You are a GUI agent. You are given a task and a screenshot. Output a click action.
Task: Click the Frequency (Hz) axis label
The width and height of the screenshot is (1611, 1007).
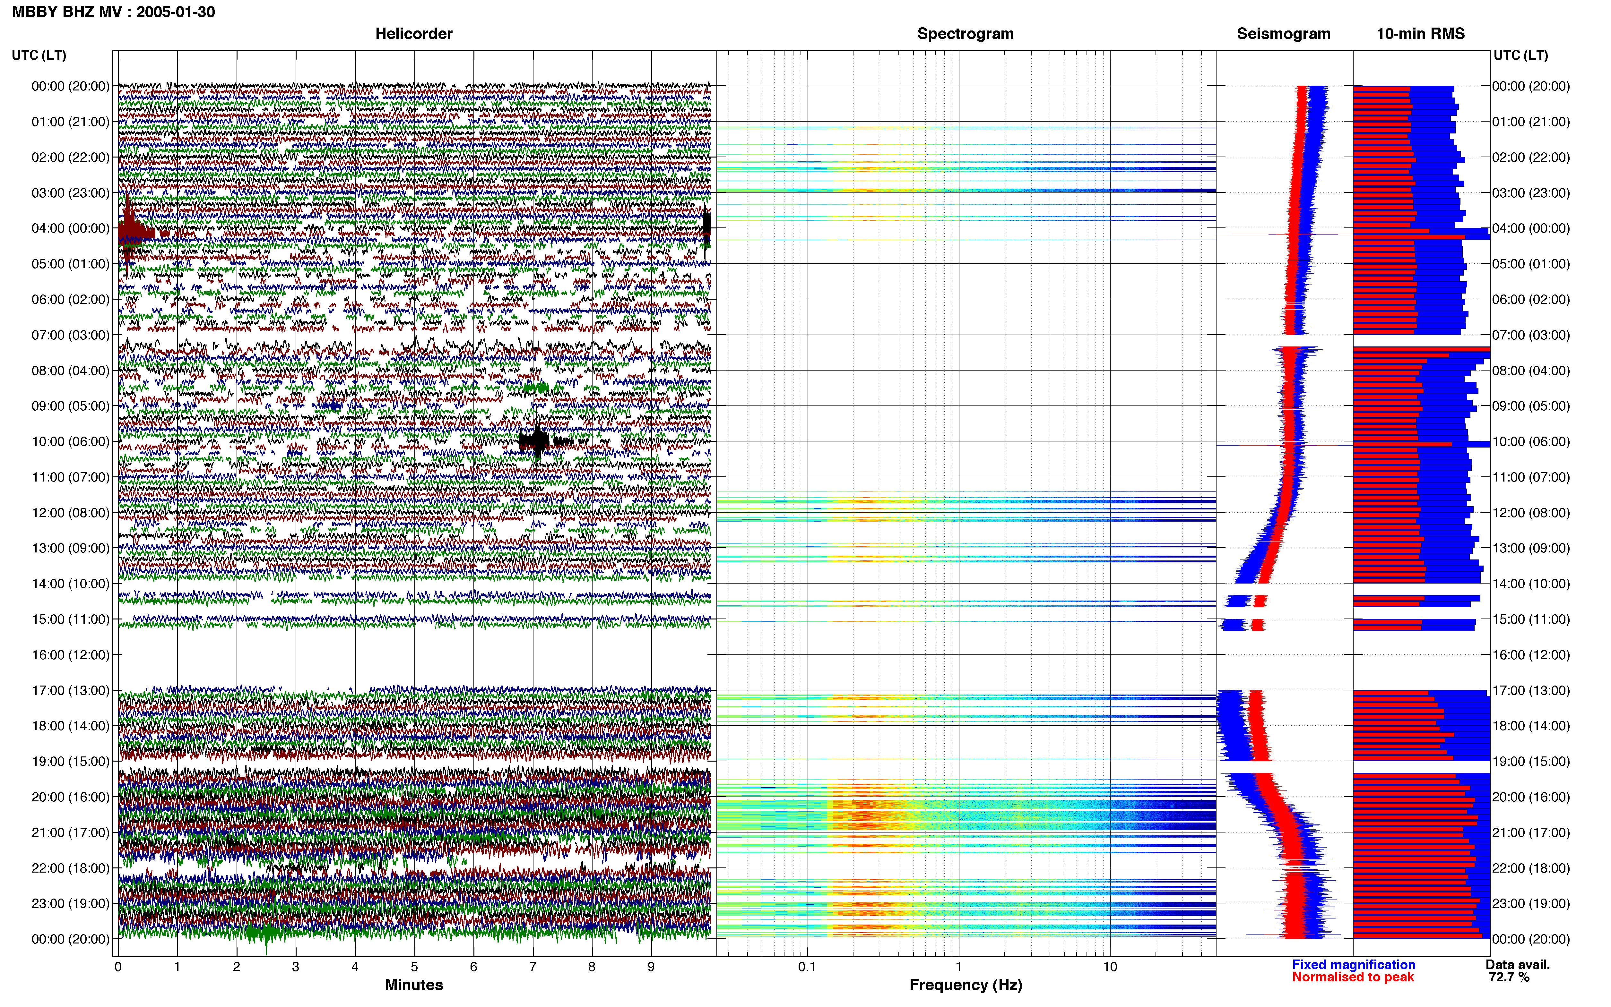click(966, 985)
